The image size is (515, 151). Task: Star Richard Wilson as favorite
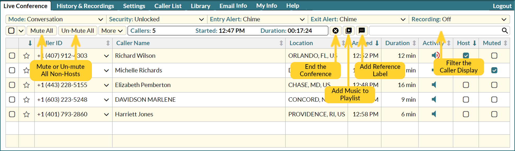click(x=26, y=56)
